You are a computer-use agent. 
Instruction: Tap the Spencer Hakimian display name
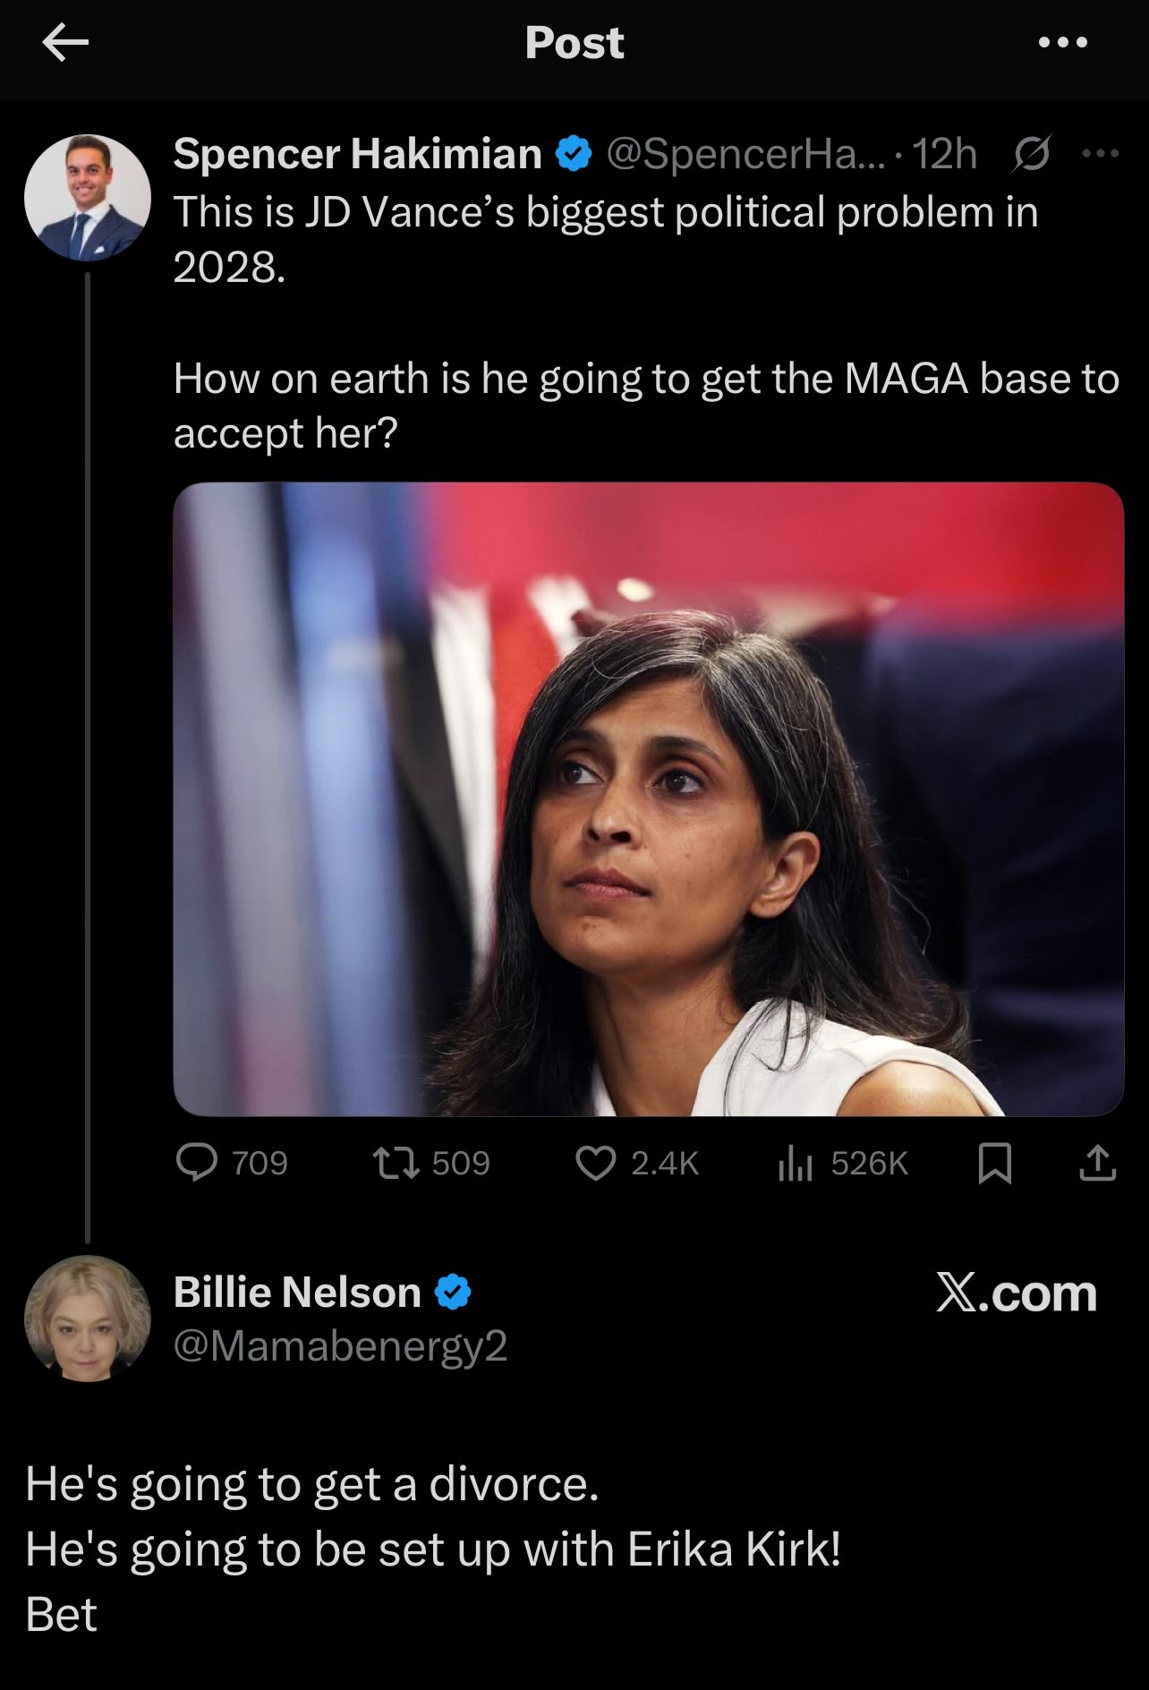358,154
